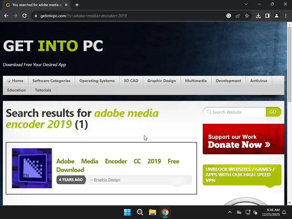Image resolution: width=292 pixels, height=219 pixels.
Task: Click the '4 YEARS AGO' date label
Action: point(71,180)
